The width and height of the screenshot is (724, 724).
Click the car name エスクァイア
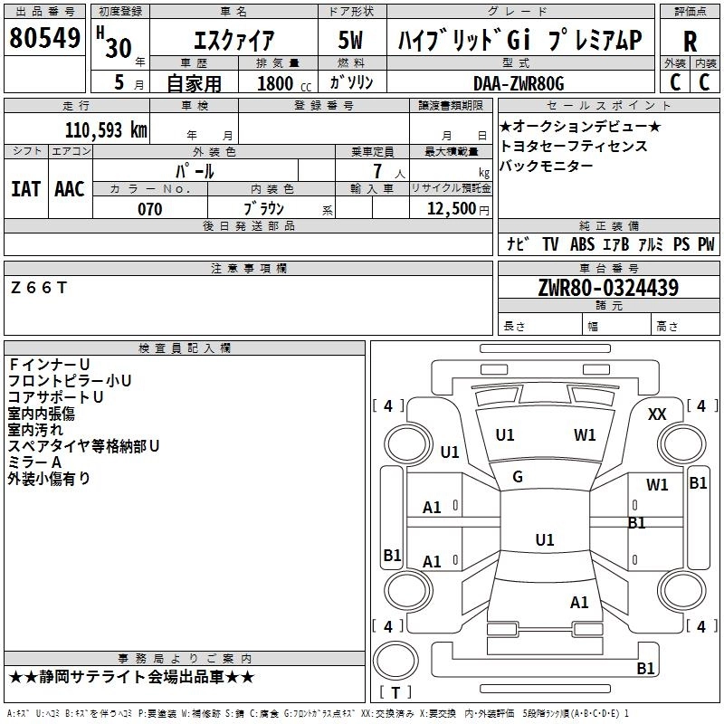(233, 41)
